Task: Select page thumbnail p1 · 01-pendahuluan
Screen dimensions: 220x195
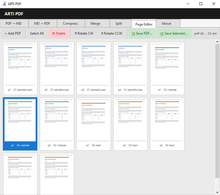Action: pos(20,68)
